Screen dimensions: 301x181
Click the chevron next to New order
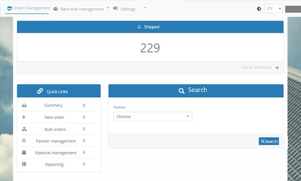(x=84, y=117)
